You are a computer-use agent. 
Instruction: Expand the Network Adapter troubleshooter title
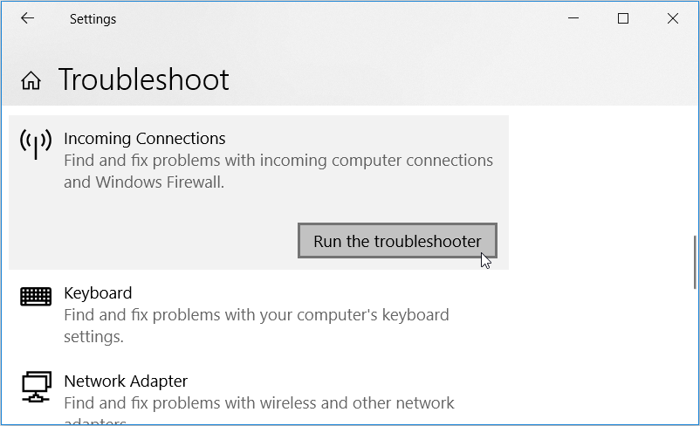point(126,381)
